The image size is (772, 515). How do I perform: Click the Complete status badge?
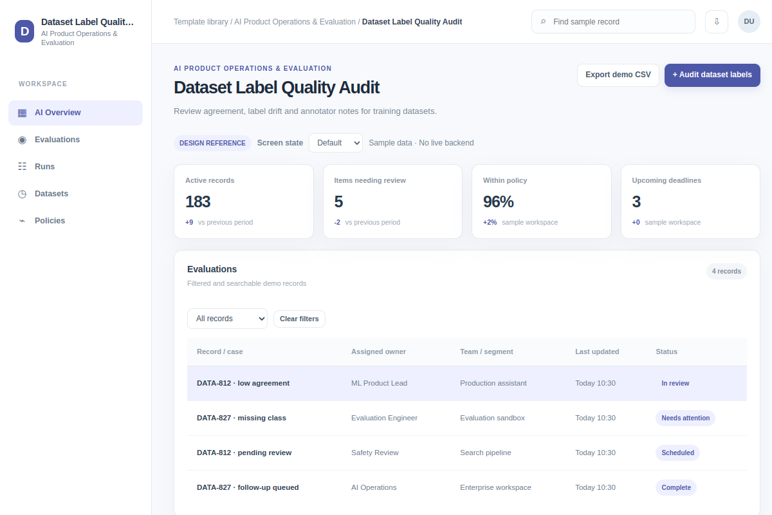[676, 487]
